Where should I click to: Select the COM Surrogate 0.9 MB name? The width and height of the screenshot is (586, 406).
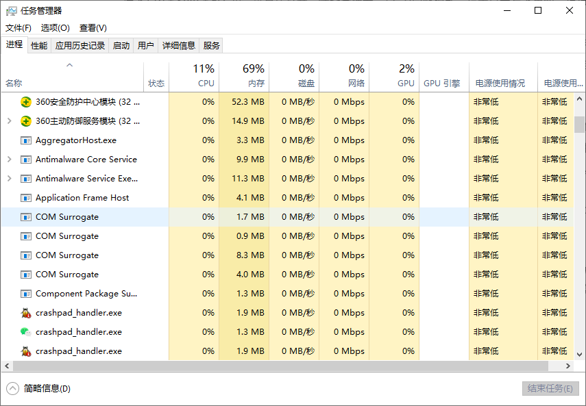[x=67, y=236]
